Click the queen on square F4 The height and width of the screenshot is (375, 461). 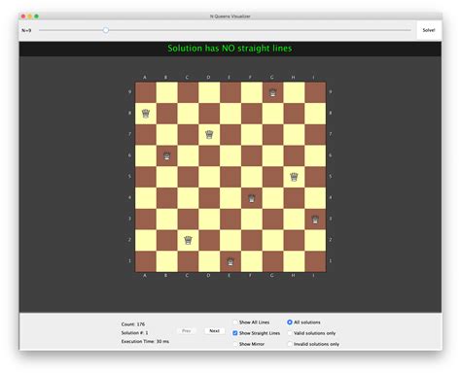252,198
